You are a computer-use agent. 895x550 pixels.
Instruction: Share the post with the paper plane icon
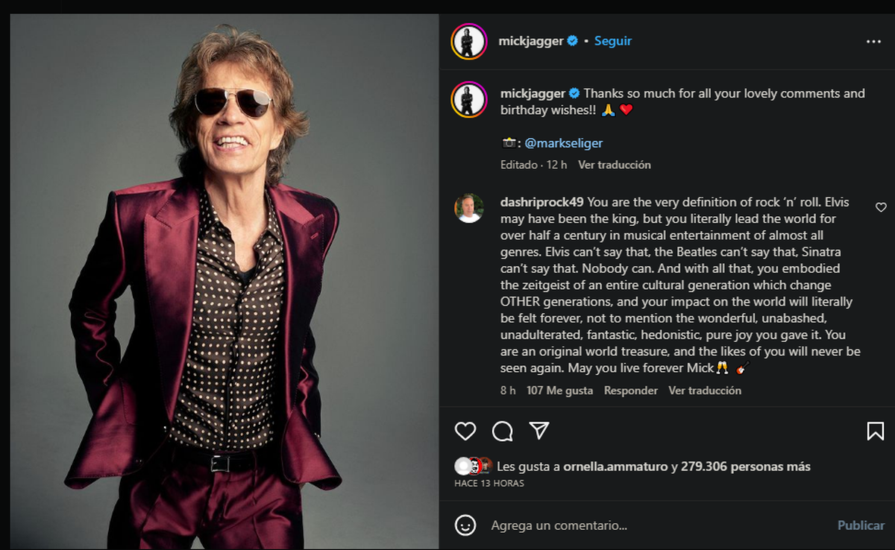[539, 431]
